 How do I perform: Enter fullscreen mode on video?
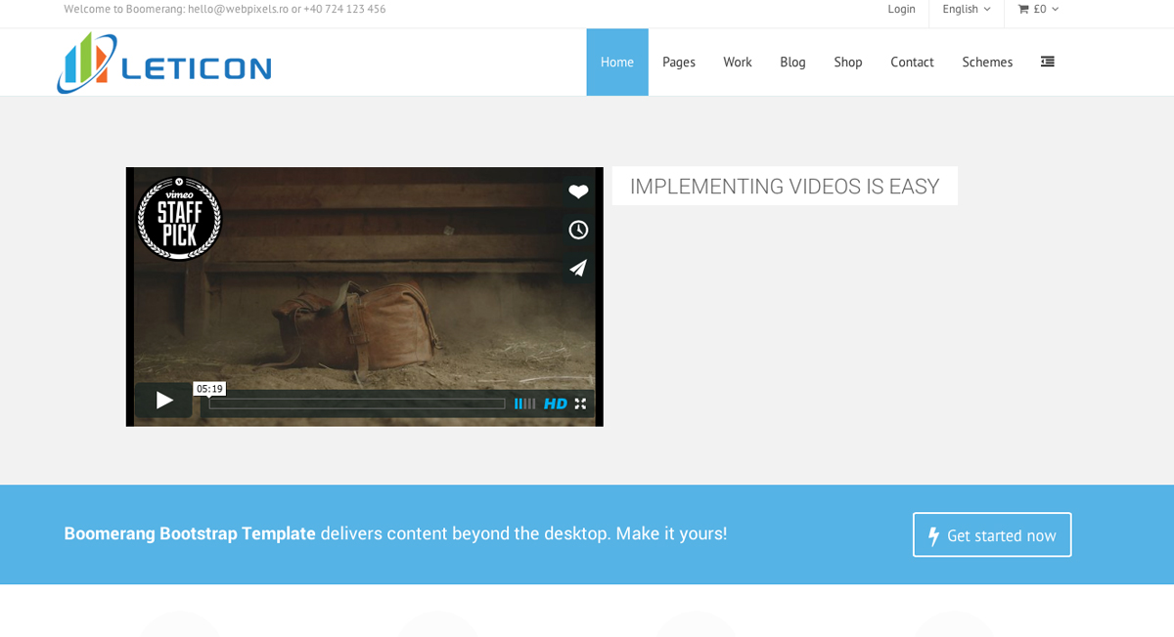pyautogui.click(x=580, y=403)
